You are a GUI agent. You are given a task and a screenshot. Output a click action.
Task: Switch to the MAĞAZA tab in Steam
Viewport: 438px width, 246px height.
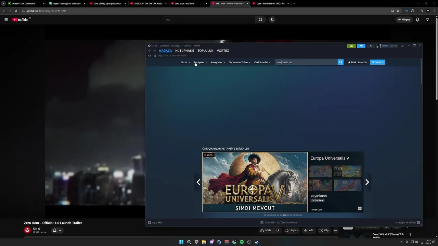tap(165, 51)
